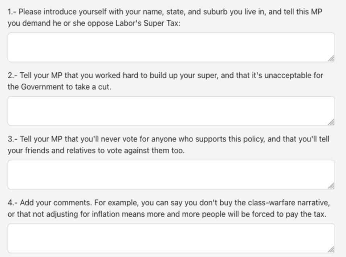The height and width of the screenshot is (257, 346).
Task: Click the "1.-" question number
Action: (12, 12)
